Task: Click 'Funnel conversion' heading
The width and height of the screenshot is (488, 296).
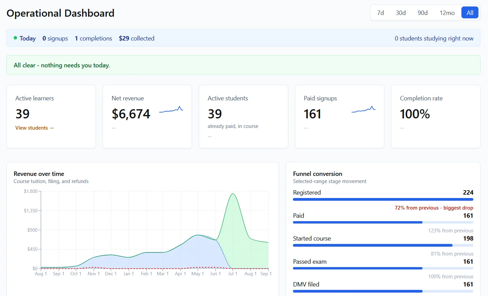Action: click(x=317, y=174)
